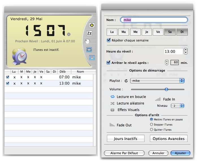Open the Playlist mike dropdown

pos(157,81)
